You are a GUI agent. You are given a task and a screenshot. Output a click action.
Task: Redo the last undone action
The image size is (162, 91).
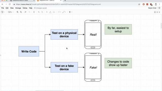click(29, 12)
